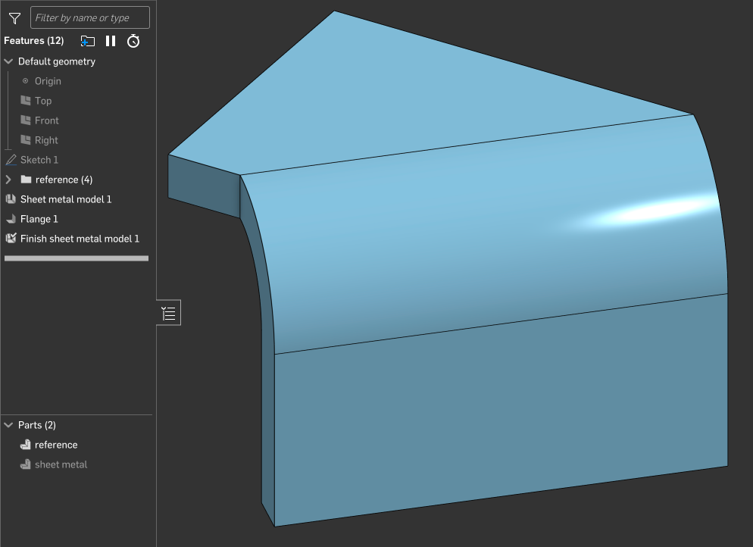
Task: Select the Origin feature
Action: coord(48,81)
